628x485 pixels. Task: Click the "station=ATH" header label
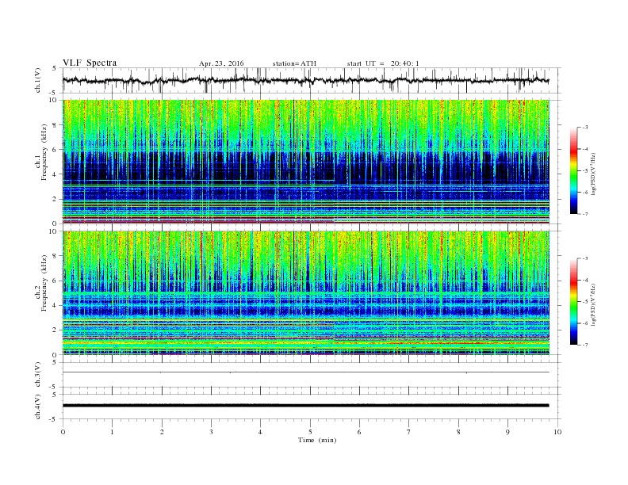pyautogui.click(x=294, y=63)
